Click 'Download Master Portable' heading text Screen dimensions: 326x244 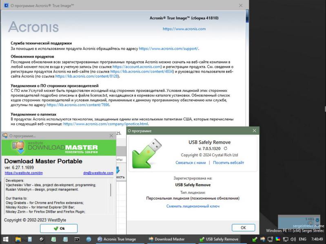tap(43, 161)
